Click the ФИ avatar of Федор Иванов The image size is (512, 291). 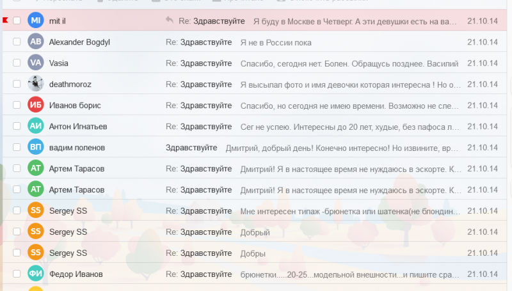[x=36, y=274]
